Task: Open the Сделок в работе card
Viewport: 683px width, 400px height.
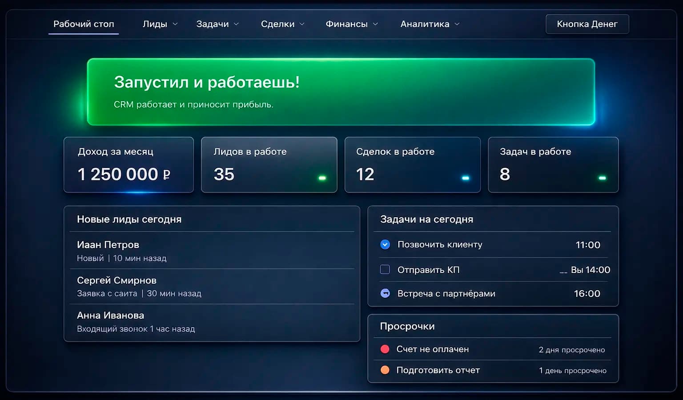Action: (413, 165)
